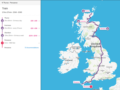The height and width of the screenshot is (90, 120).
Task: Click the Aberdeen train marker on the map
Action: click(x=108, y=28)
